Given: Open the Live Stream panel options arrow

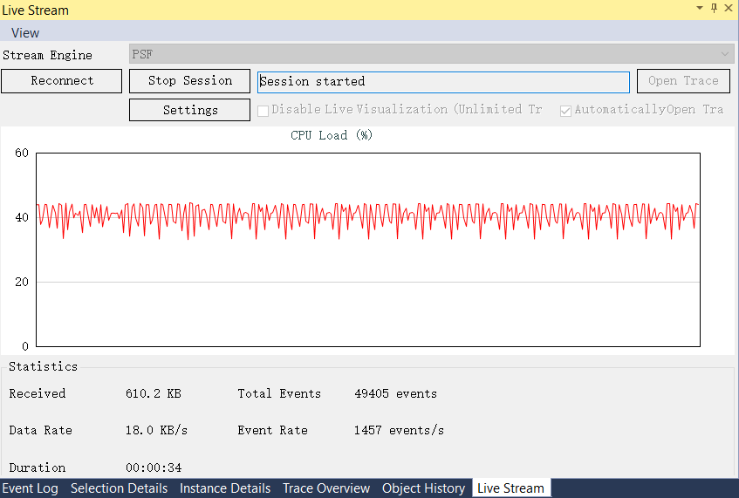Looking at the screenshot, I should [700, 8].
